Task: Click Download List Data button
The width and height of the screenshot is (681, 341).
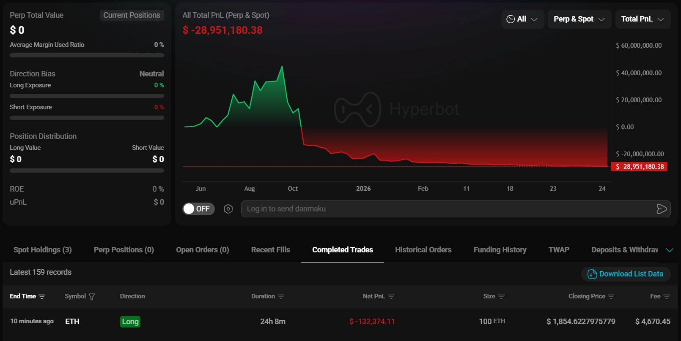Action: coord(626,274)
